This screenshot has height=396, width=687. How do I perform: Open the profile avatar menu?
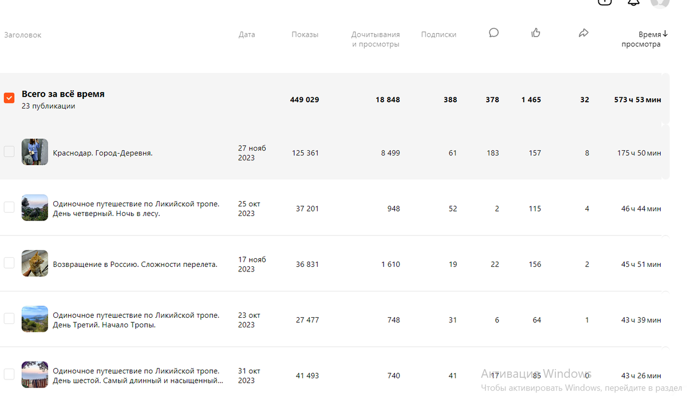660,2
